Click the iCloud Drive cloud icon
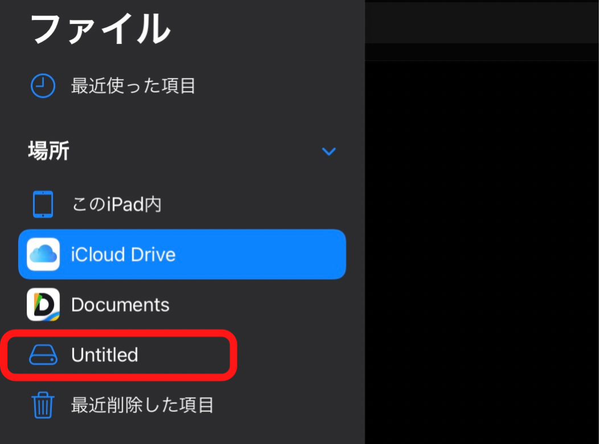600x444 pixels. pyautogui.click(x=43, y=254)
